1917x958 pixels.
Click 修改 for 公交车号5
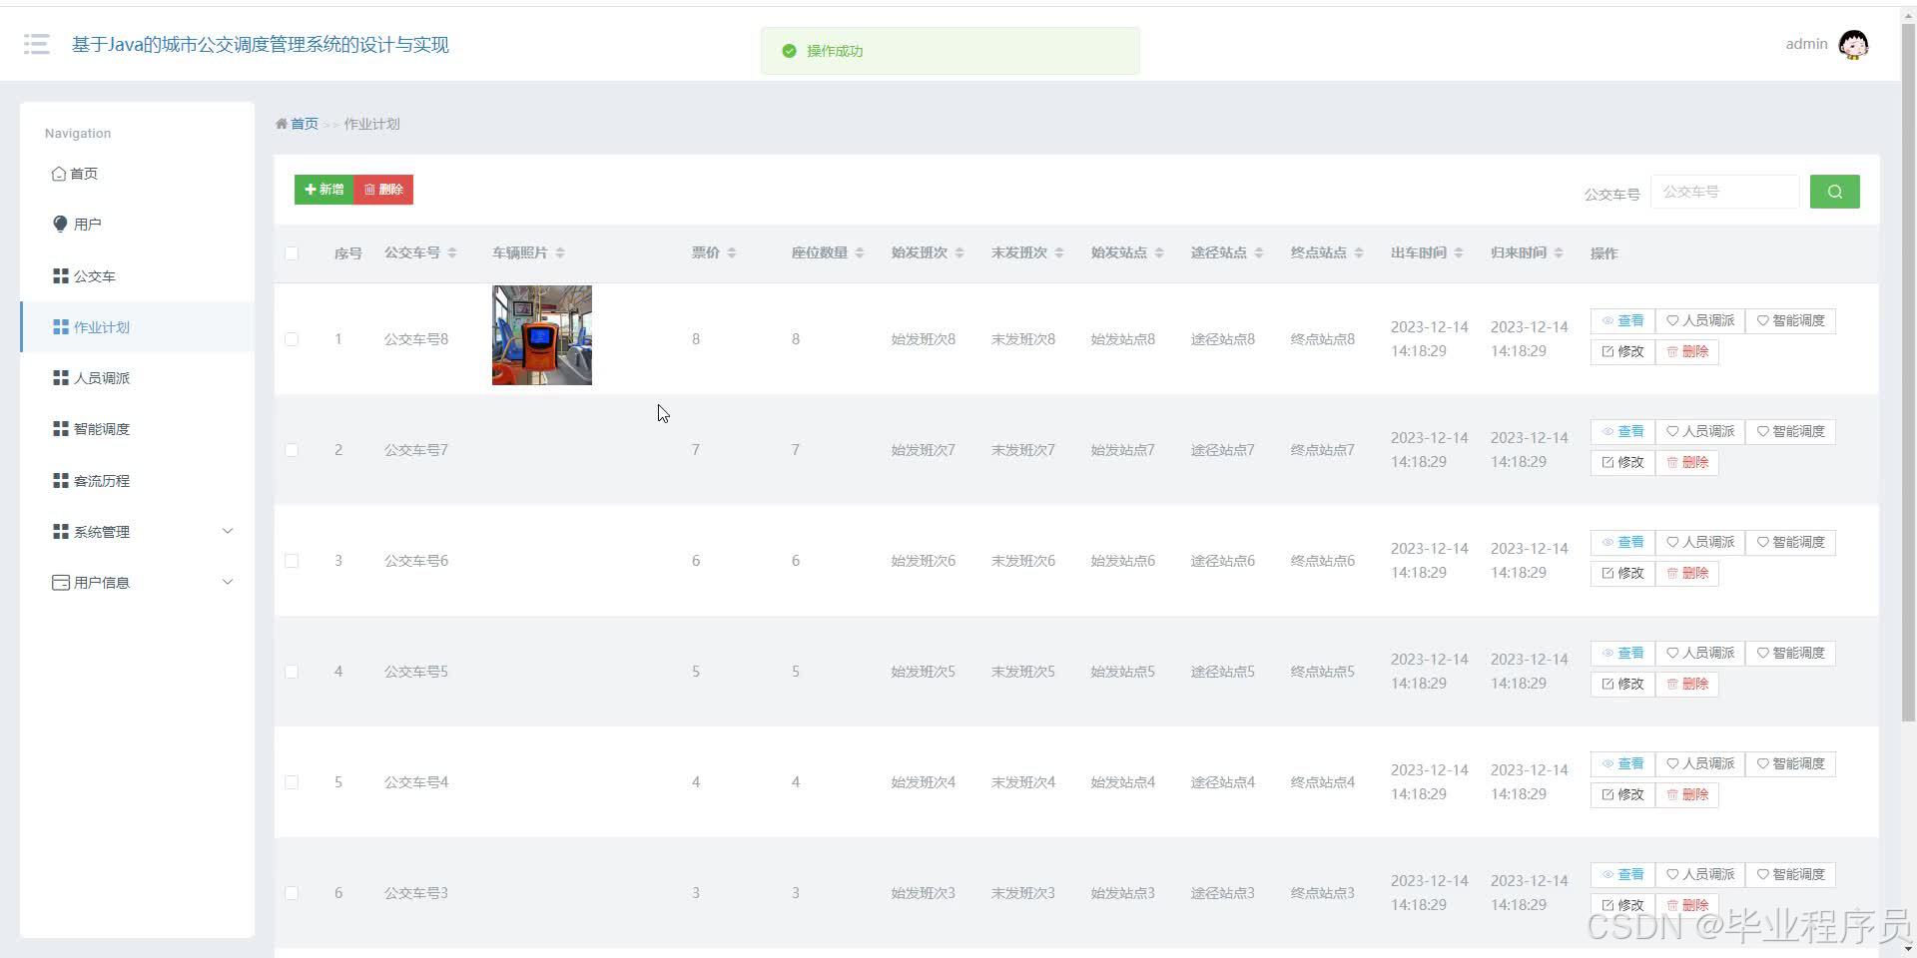(x=1622, y=684)
